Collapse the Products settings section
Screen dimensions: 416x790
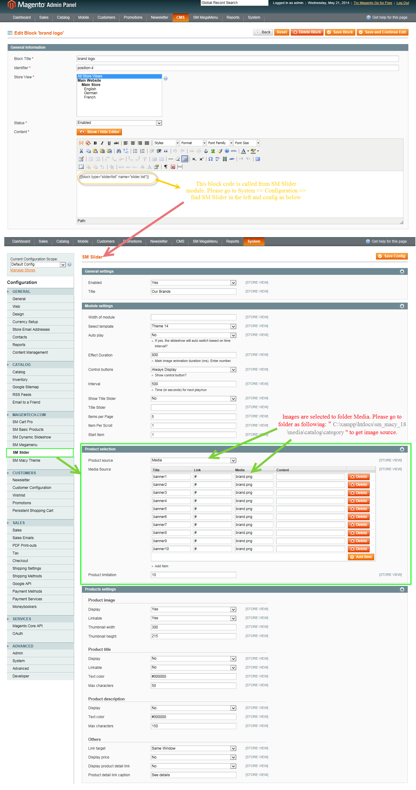tap(402, 589)
